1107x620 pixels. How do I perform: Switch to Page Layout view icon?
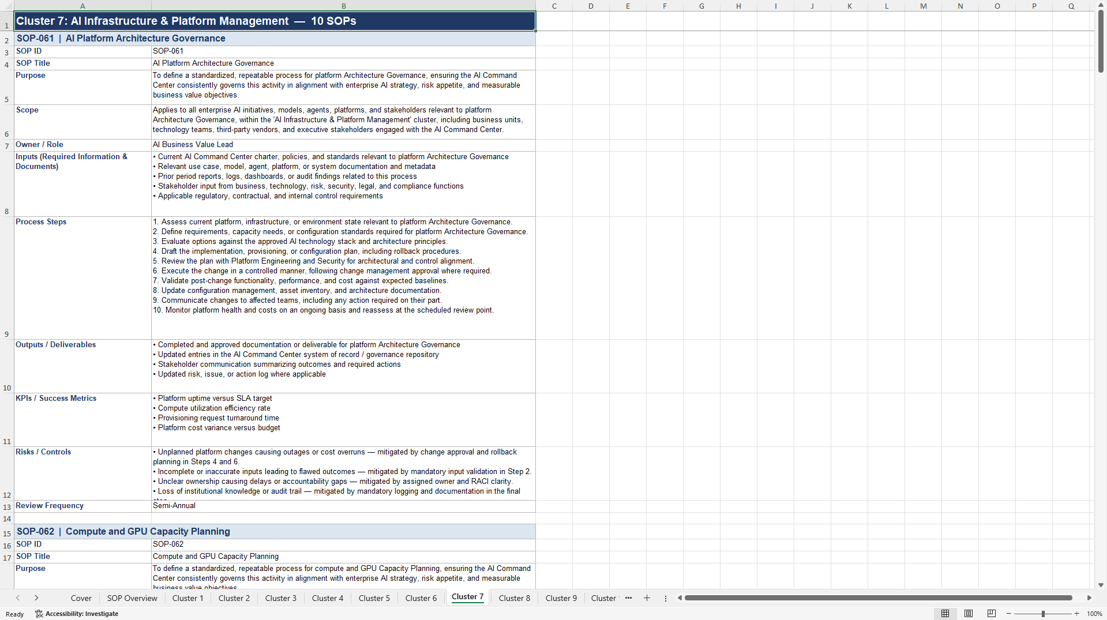point(969,614)
